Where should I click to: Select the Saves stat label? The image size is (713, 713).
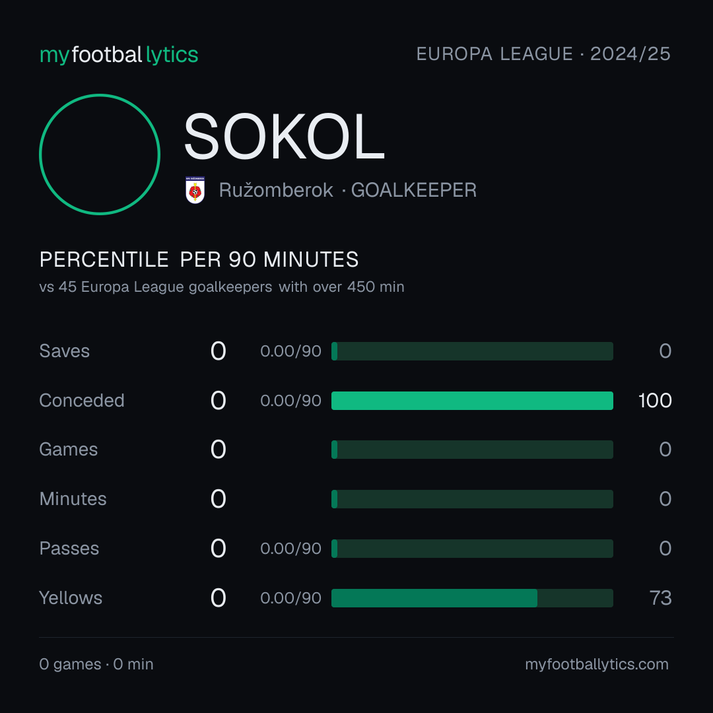point(65,351)
